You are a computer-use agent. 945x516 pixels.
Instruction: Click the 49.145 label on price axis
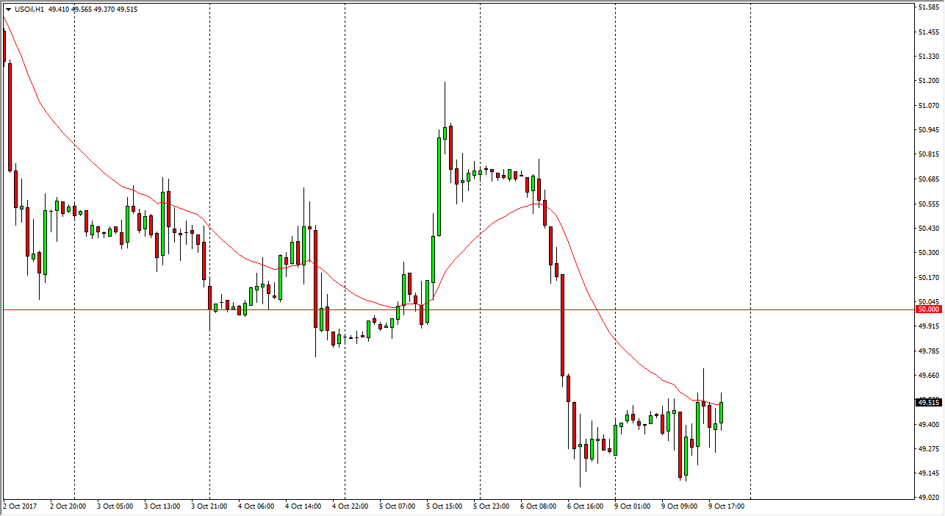(929, 473)
